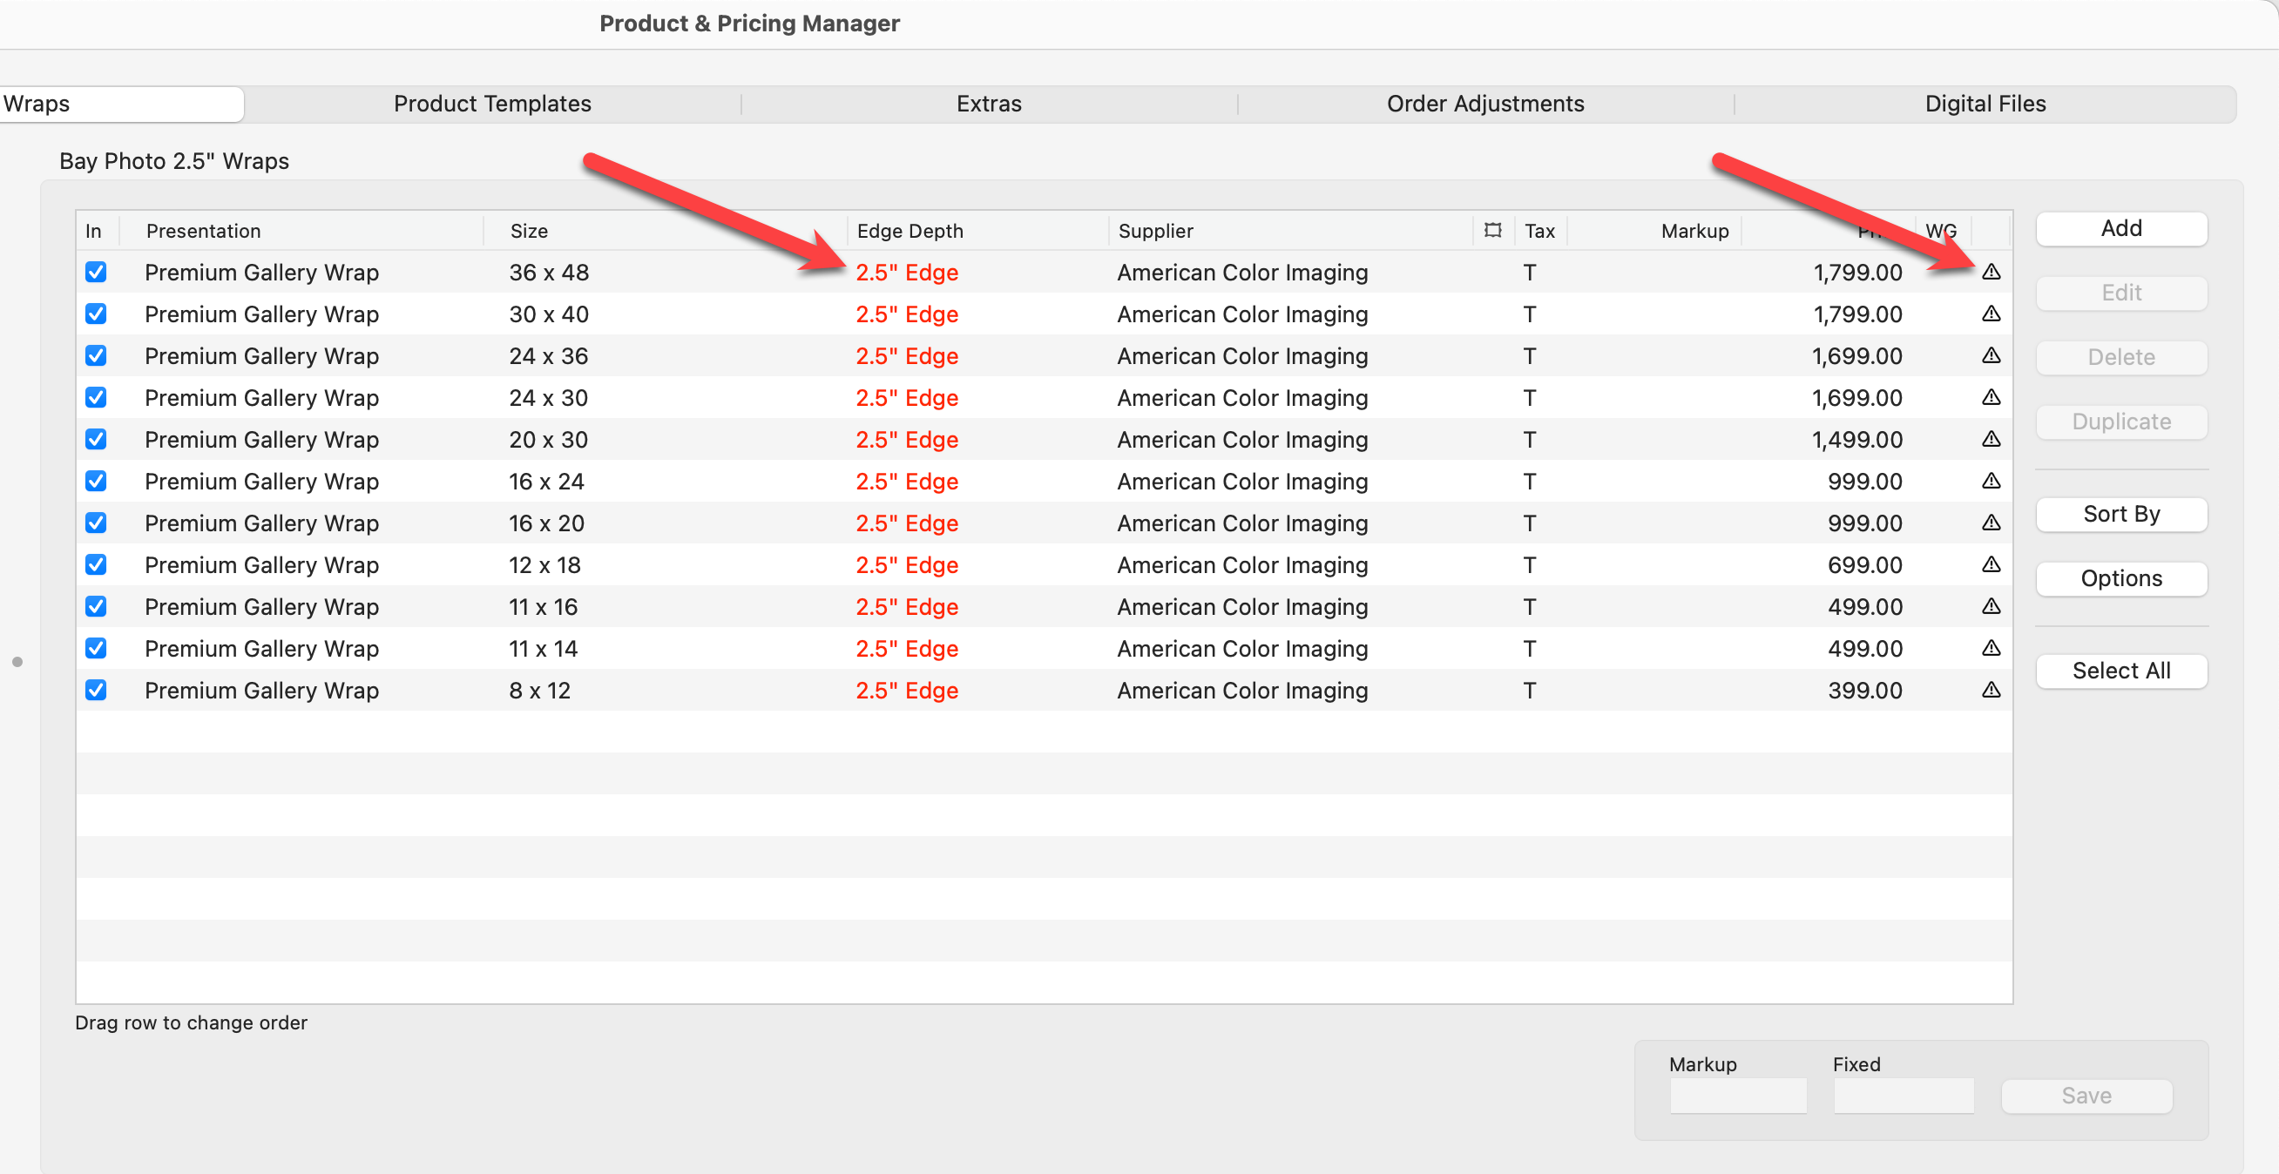Open the Sort By menu

pyautogui.click(x=2120, y=514)
